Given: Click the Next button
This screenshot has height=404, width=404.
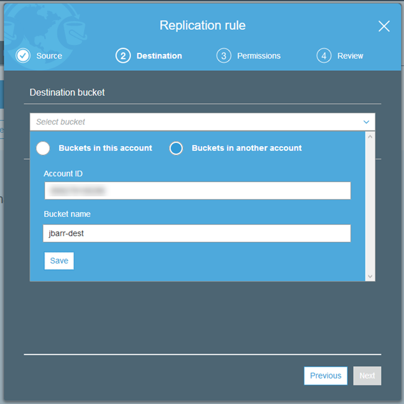Looking at the screenshot, I should (367, 375).
